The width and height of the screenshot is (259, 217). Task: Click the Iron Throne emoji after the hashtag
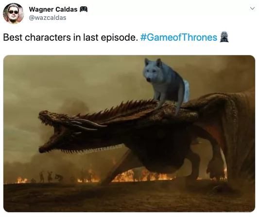coord(224,37)
